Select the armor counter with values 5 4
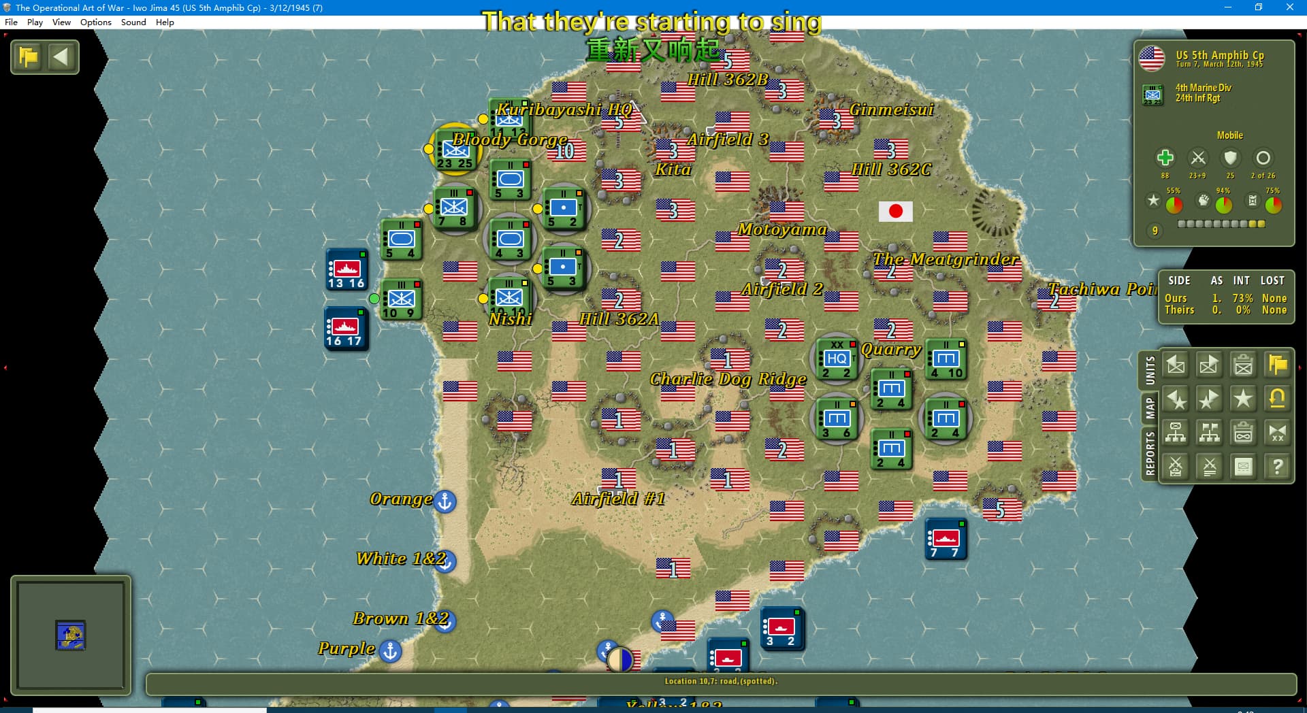 (401, 239)
